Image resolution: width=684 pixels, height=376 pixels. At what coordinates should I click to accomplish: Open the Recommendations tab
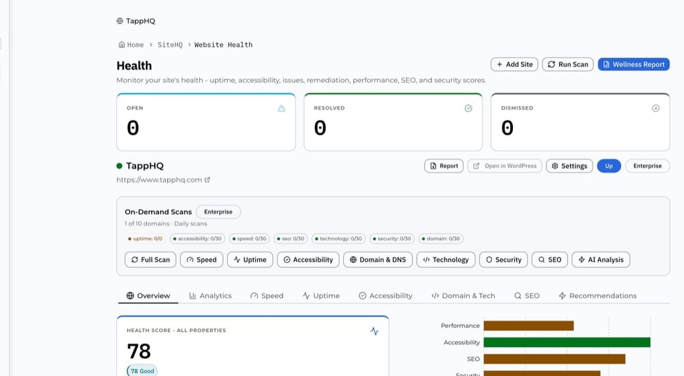598,296
